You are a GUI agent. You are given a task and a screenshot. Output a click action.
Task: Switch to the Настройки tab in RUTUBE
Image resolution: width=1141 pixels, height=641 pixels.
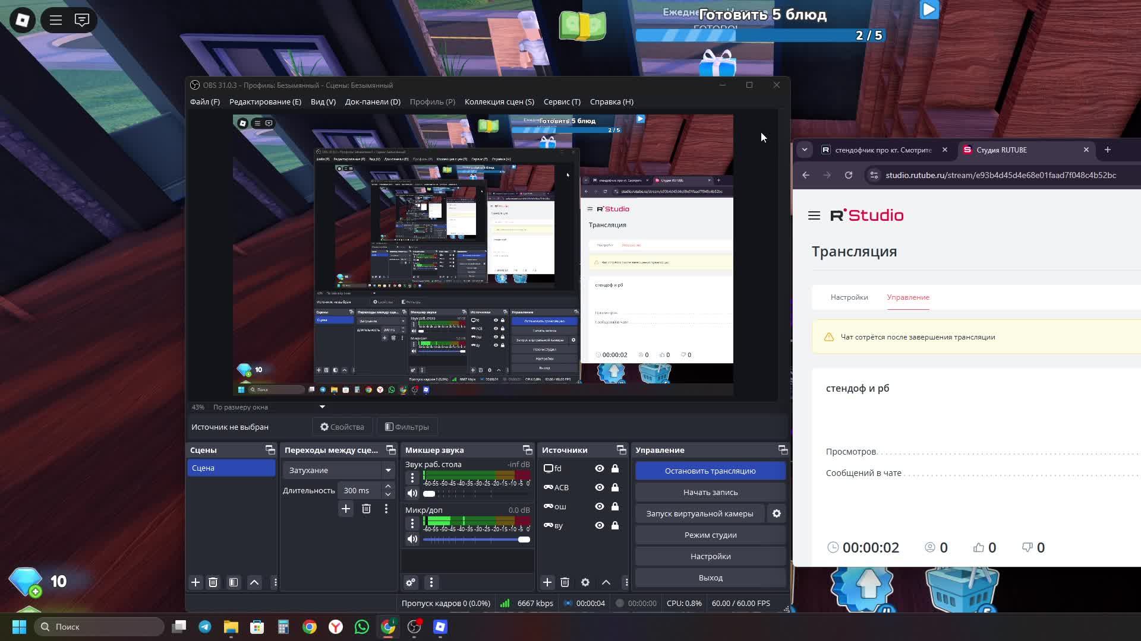point(849,297)
